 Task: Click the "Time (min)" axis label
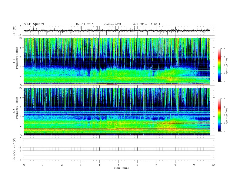(x=121, y=168)
